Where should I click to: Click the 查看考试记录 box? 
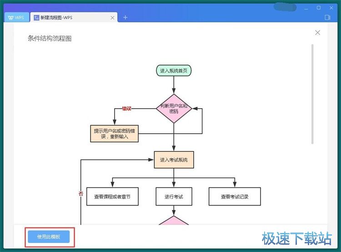235,197
